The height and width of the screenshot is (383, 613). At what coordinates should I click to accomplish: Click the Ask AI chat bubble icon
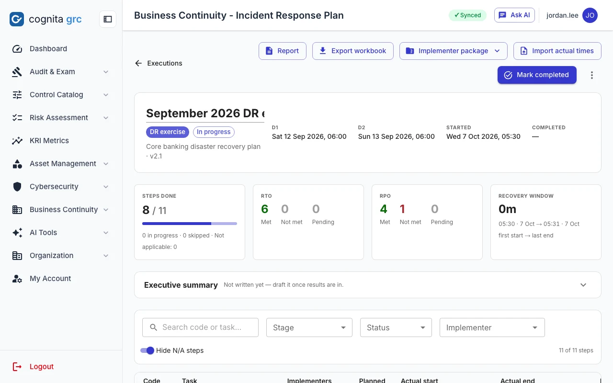click(502, 15)
